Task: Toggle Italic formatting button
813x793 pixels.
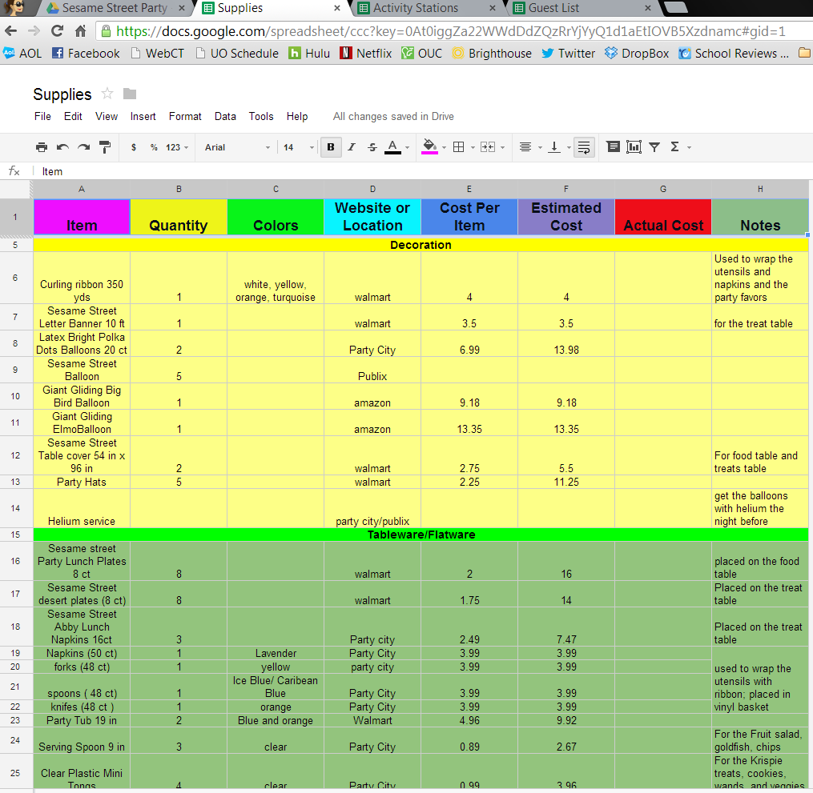Action: 352,147
